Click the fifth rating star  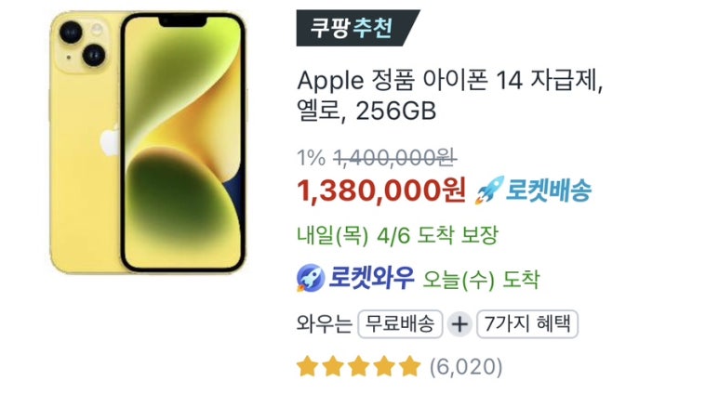(x=409, y=366)
